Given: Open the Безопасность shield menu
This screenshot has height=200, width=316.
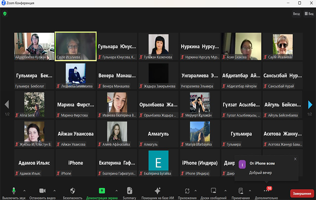Looking at the screenshot, I should [73, 191].
